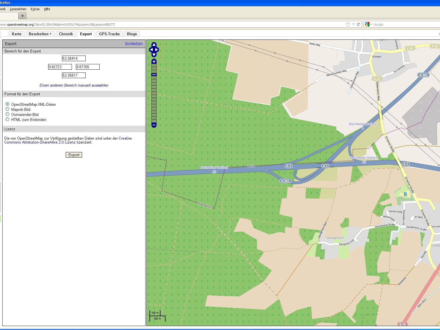The image size is (440, 330).
Task: Click the K 13 road shield
Action: [x=377, y=78]
